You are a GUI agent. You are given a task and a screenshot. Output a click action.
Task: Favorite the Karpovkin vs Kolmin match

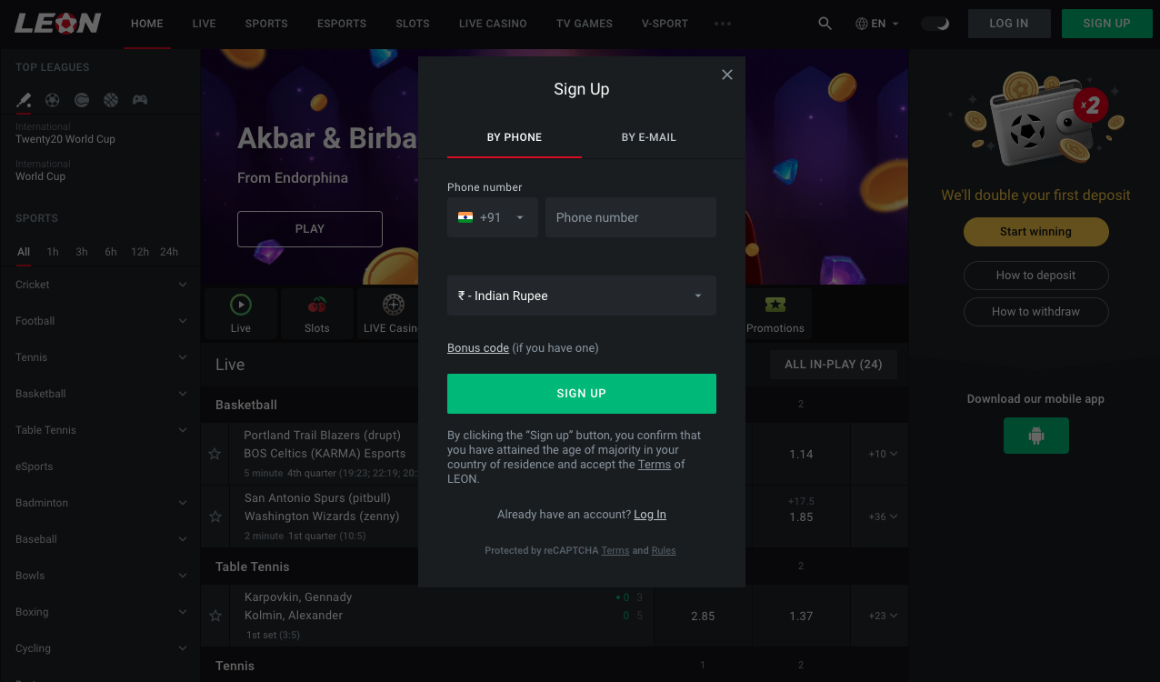pos(215,616)
